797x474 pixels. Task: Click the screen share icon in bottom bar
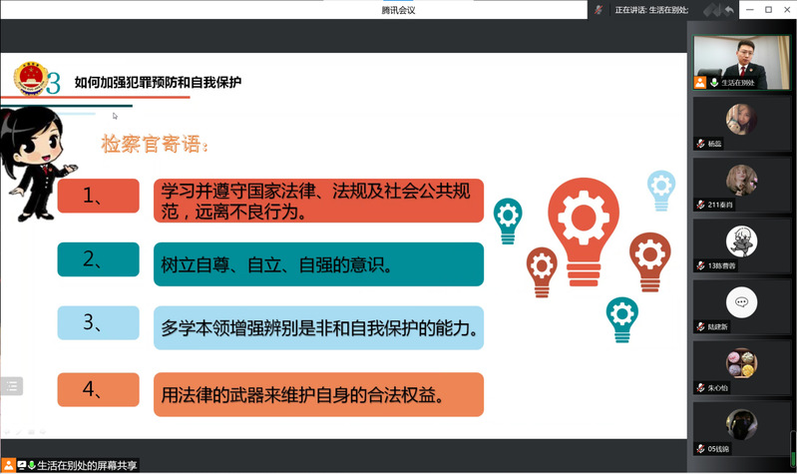pos(20,465)
